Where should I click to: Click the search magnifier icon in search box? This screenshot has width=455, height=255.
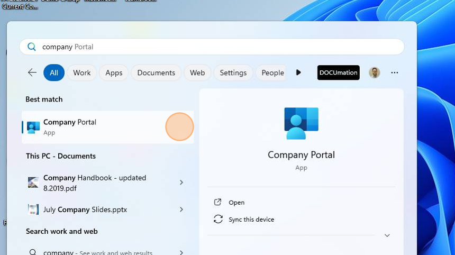click(x=32, y=47)
